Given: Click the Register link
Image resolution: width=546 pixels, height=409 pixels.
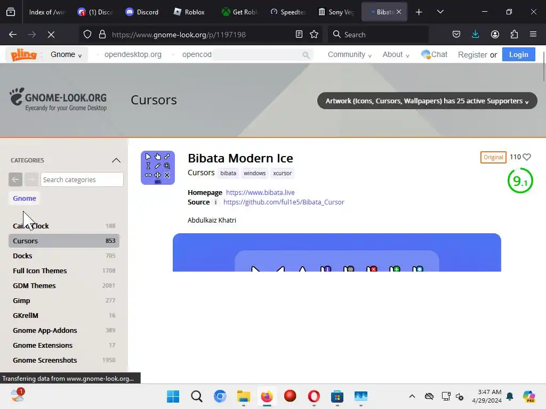Looking at the screenshot, I should point(472,55).
